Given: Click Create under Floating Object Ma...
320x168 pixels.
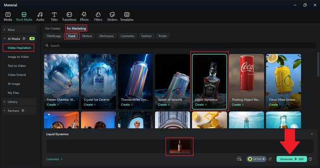Looking at the screenshot, I should coord(238,104).
